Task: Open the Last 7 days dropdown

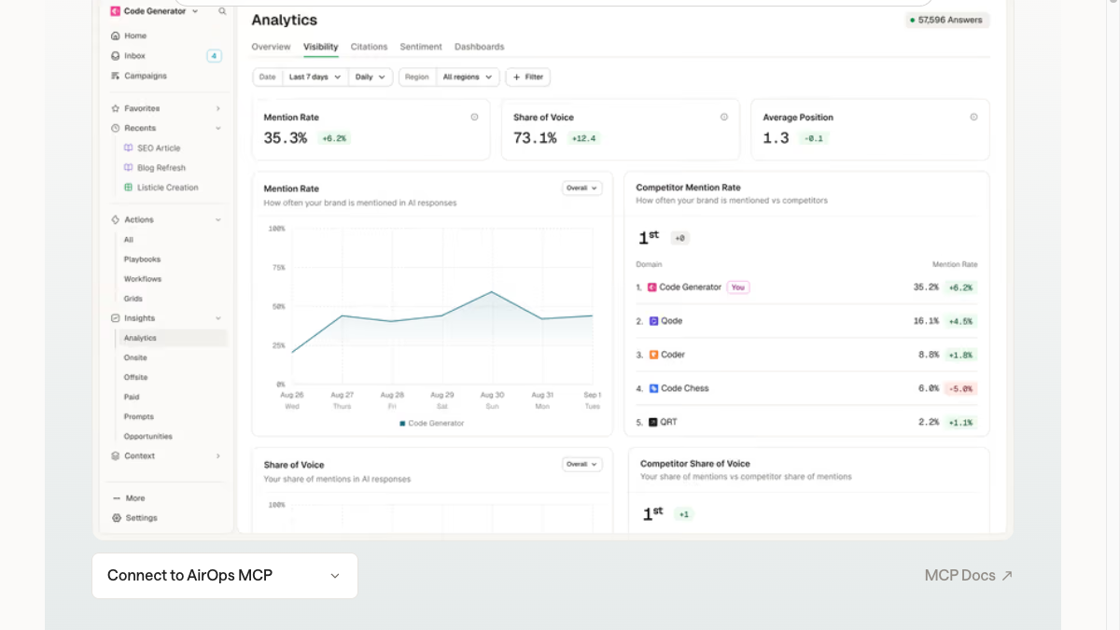Action: click(x=315, y=77)
